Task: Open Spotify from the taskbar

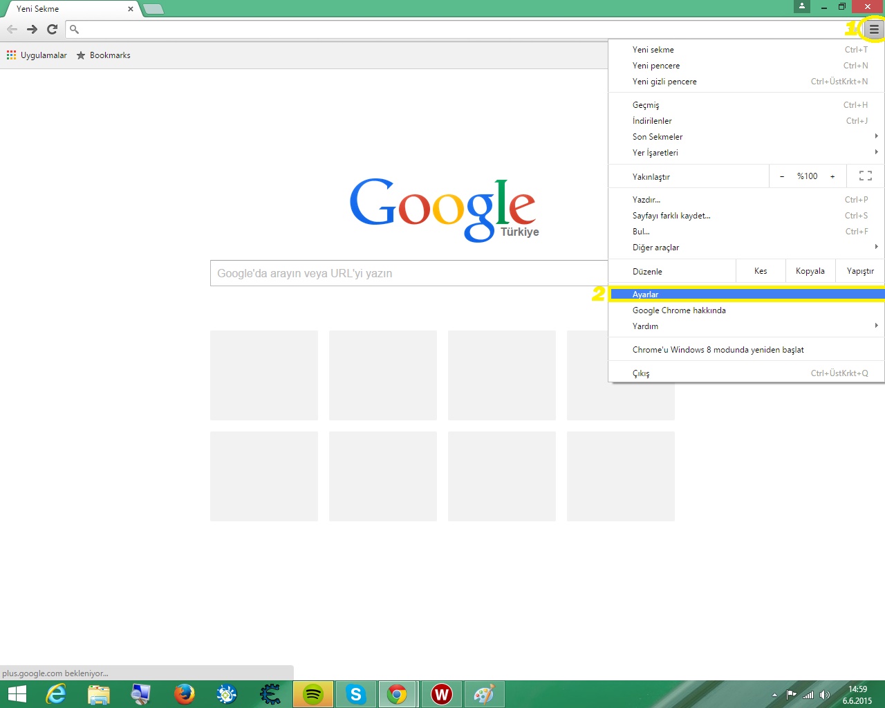Action: [x=313, y=694]
